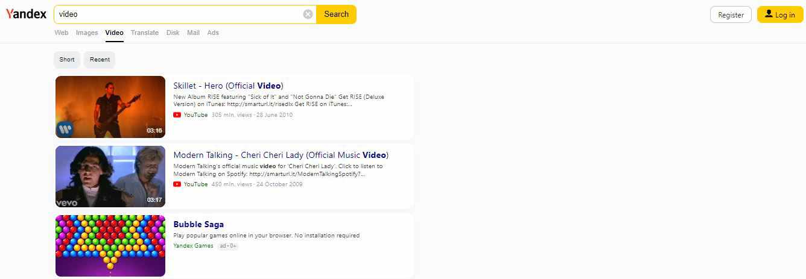This screenshot has width=806, height=279.
Task: Open the Web tab
Action: 62,33
